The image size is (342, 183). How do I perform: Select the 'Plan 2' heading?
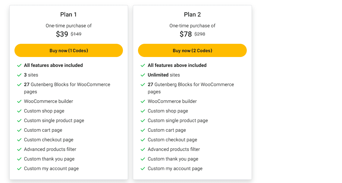tap(192, 14)
